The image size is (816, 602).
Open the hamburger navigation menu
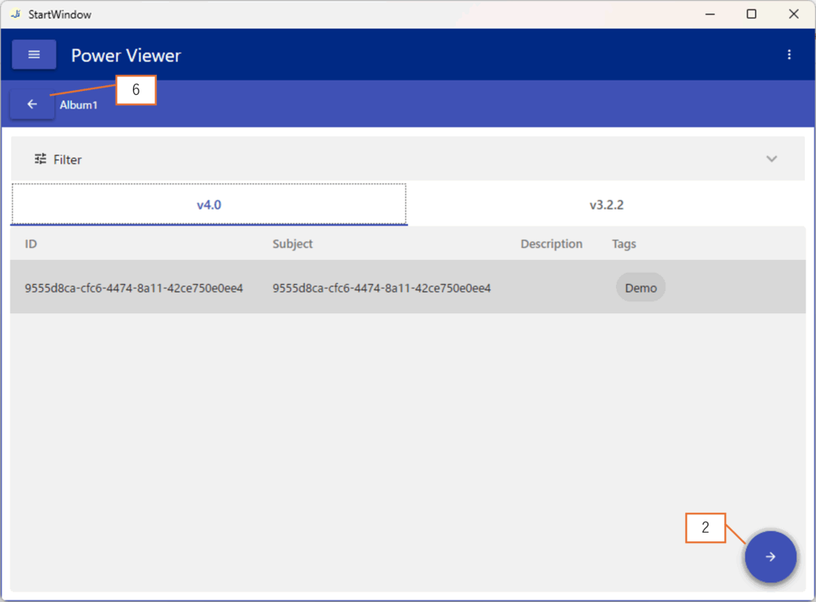33,55
